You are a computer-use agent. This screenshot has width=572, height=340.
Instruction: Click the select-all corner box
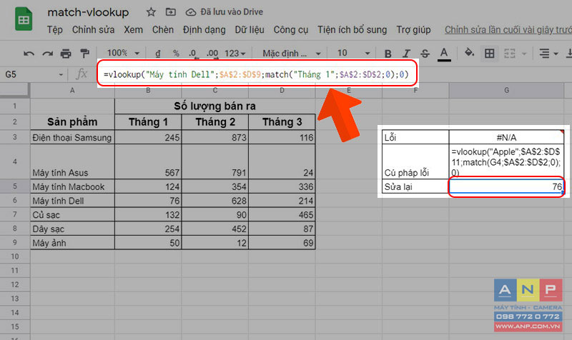pyautogui.click(x=14, y=91)
